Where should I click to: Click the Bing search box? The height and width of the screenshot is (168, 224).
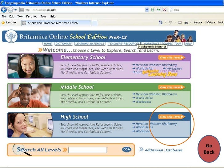196,10
